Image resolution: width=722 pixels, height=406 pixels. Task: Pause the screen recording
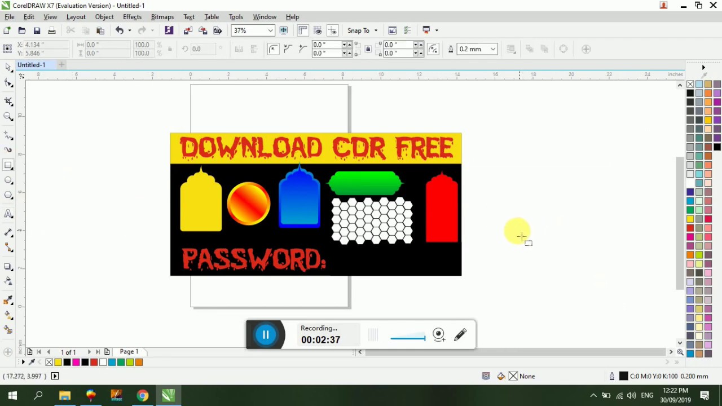(266, 335)
